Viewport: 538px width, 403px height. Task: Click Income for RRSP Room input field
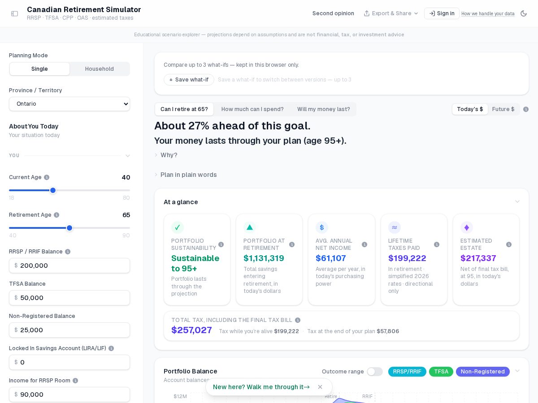(69, 394)
